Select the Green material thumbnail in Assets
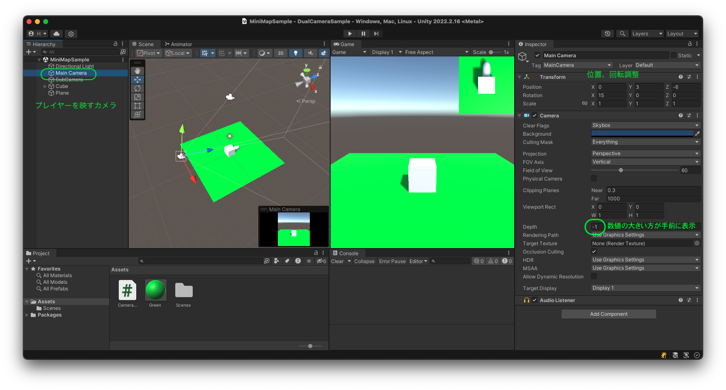The width and height of the screenshot is (726, 390). pos(155,290)
